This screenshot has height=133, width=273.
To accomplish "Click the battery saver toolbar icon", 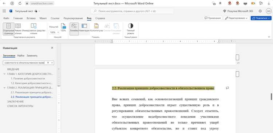I will [253, 3].
